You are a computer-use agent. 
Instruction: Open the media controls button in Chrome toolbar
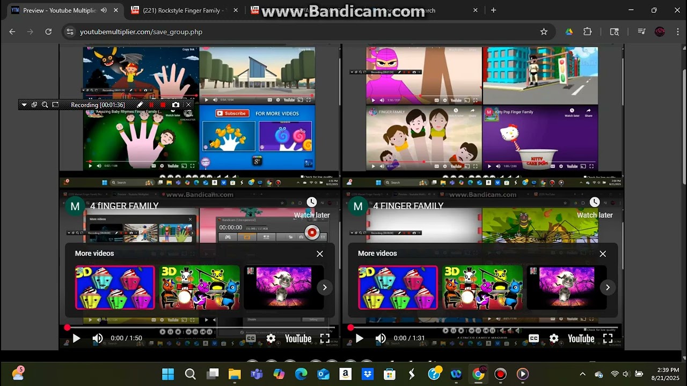[641, 32]
